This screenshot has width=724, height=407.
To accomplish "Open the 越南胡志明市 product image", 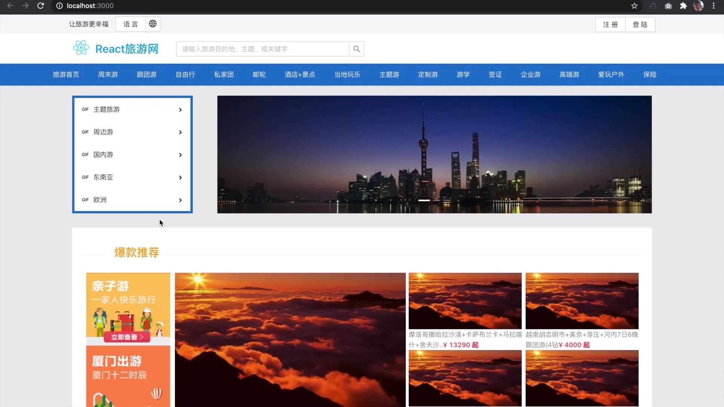I will 582,301.
